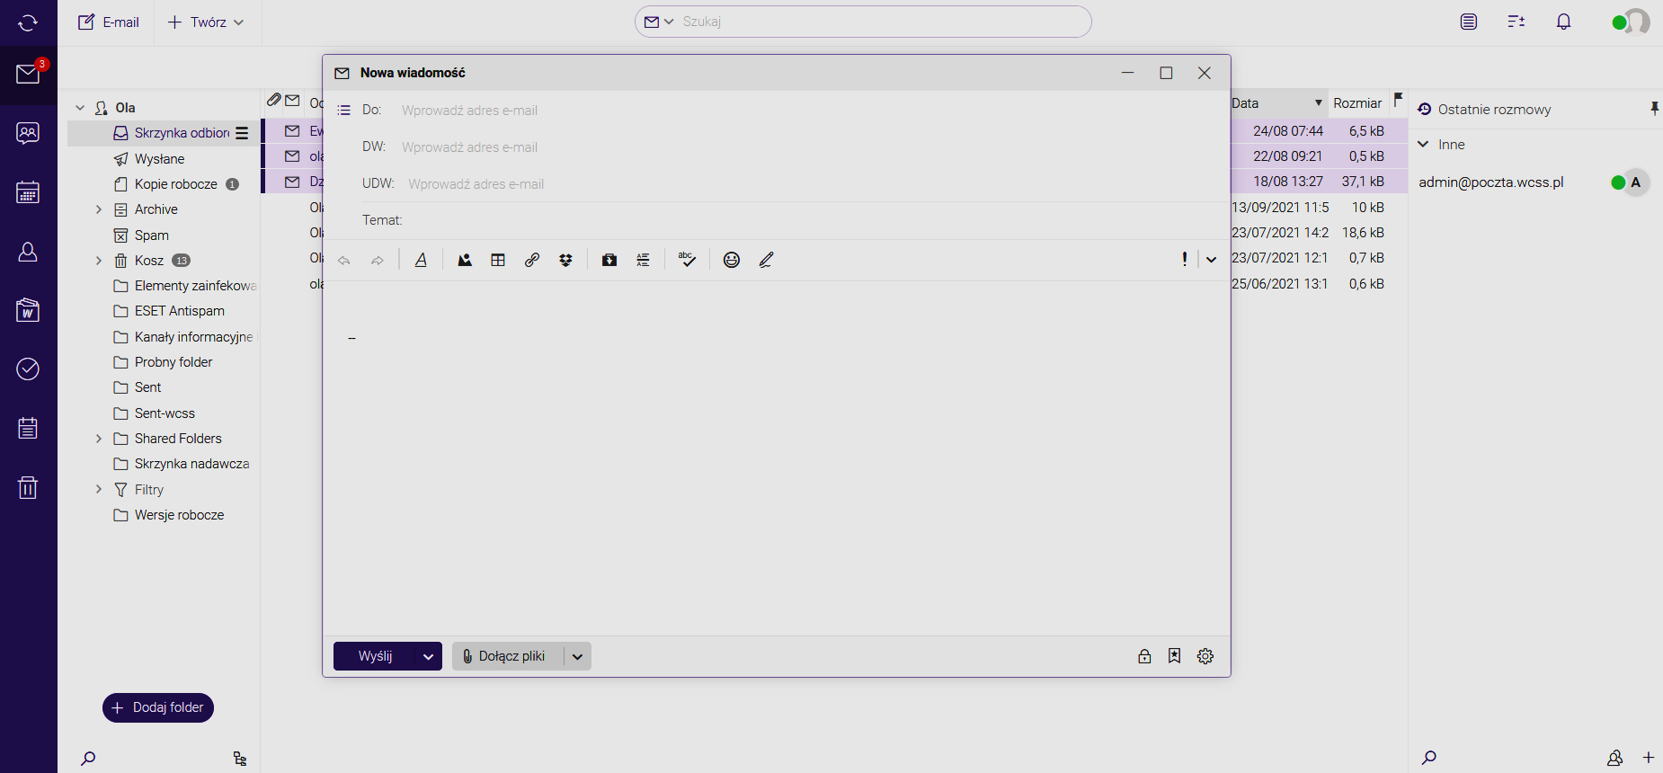The height and width of the screenshot is (773, 1663).
Task: Open the Twórz create menu
Action: [x=207, y=22]
